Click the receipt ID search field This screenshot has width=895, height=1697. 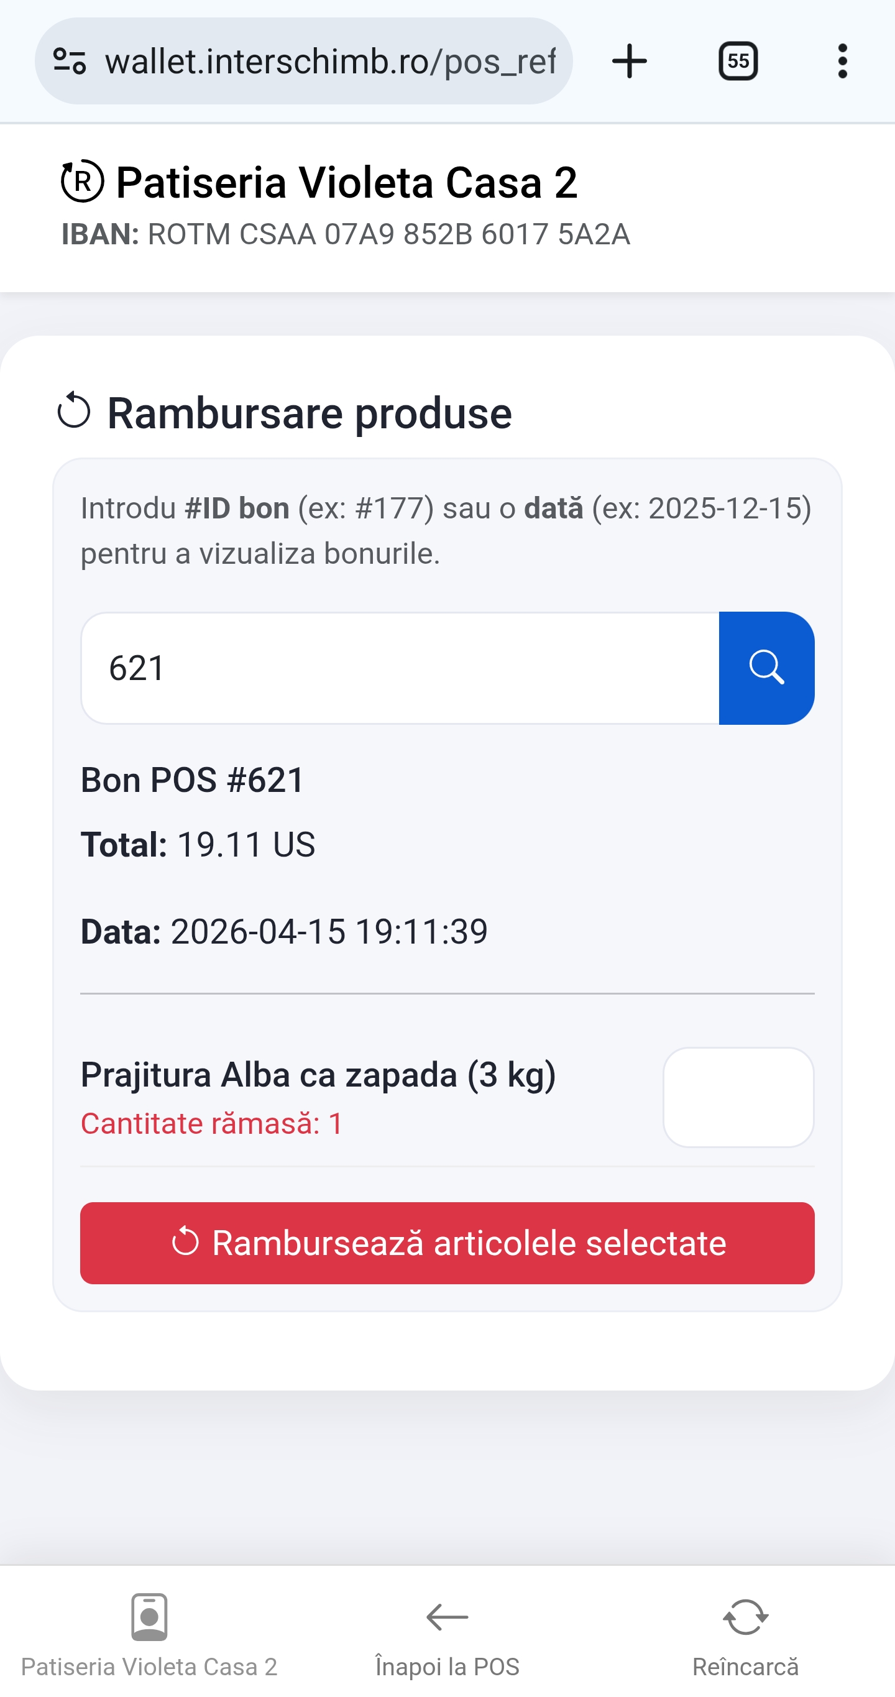[400, 668]
